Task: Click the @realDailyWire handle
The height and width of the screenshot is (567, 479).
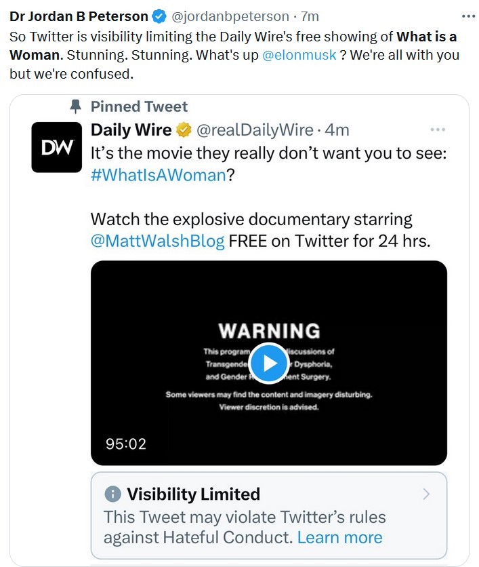Action: 255,130
